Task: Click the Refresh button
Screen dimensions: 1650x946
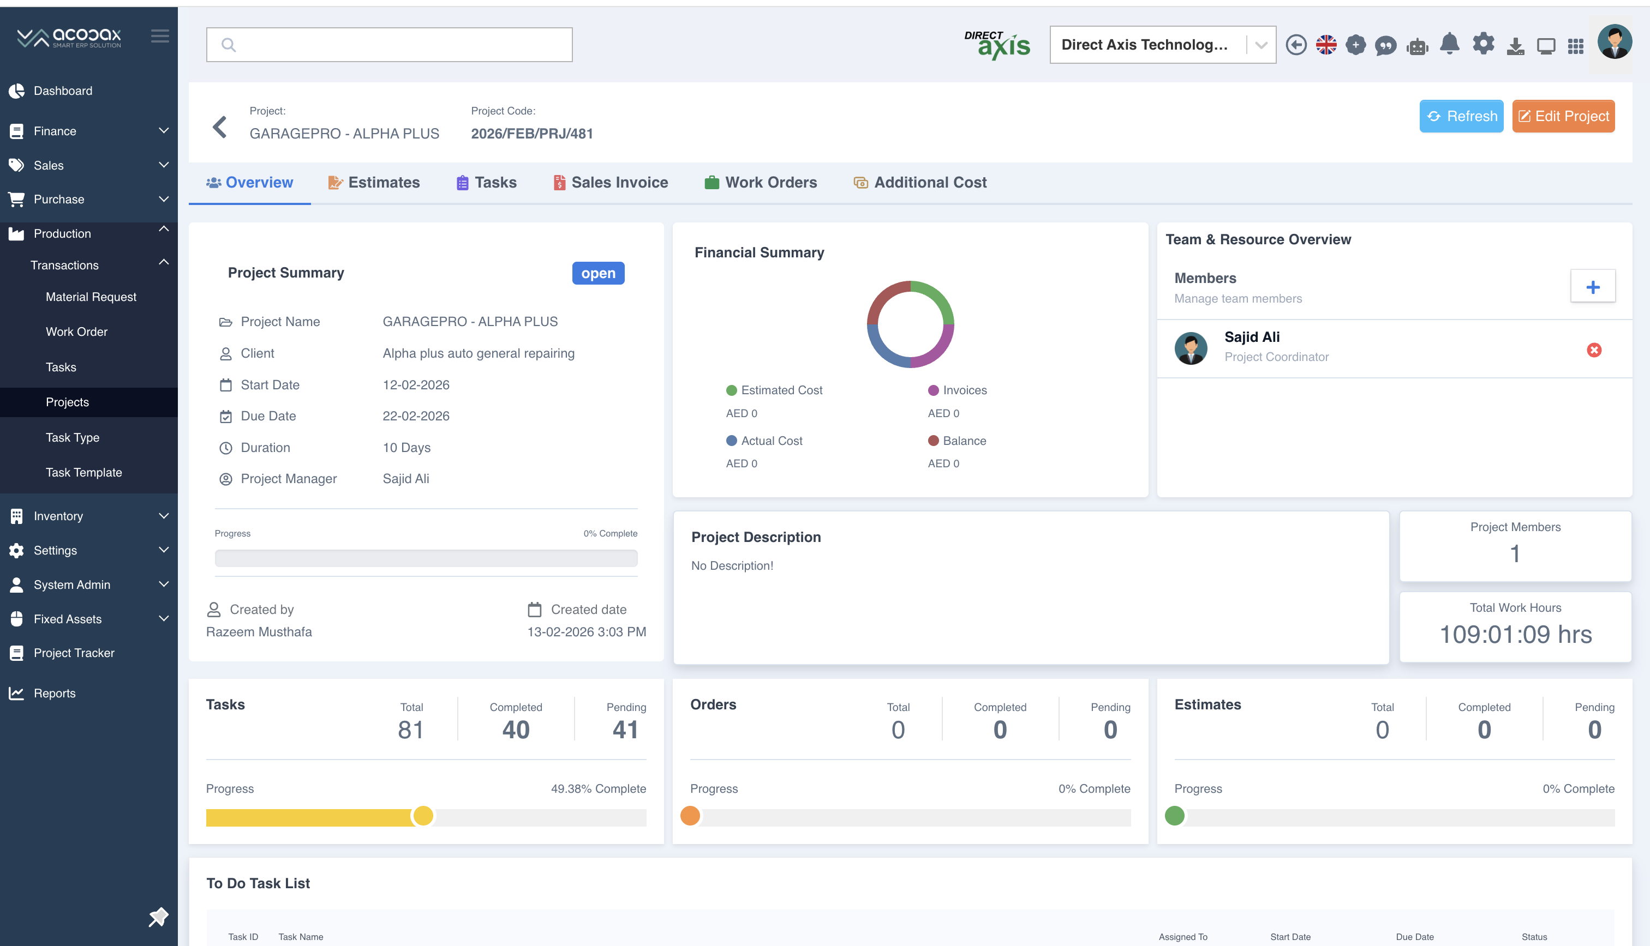Action: 1461,116
